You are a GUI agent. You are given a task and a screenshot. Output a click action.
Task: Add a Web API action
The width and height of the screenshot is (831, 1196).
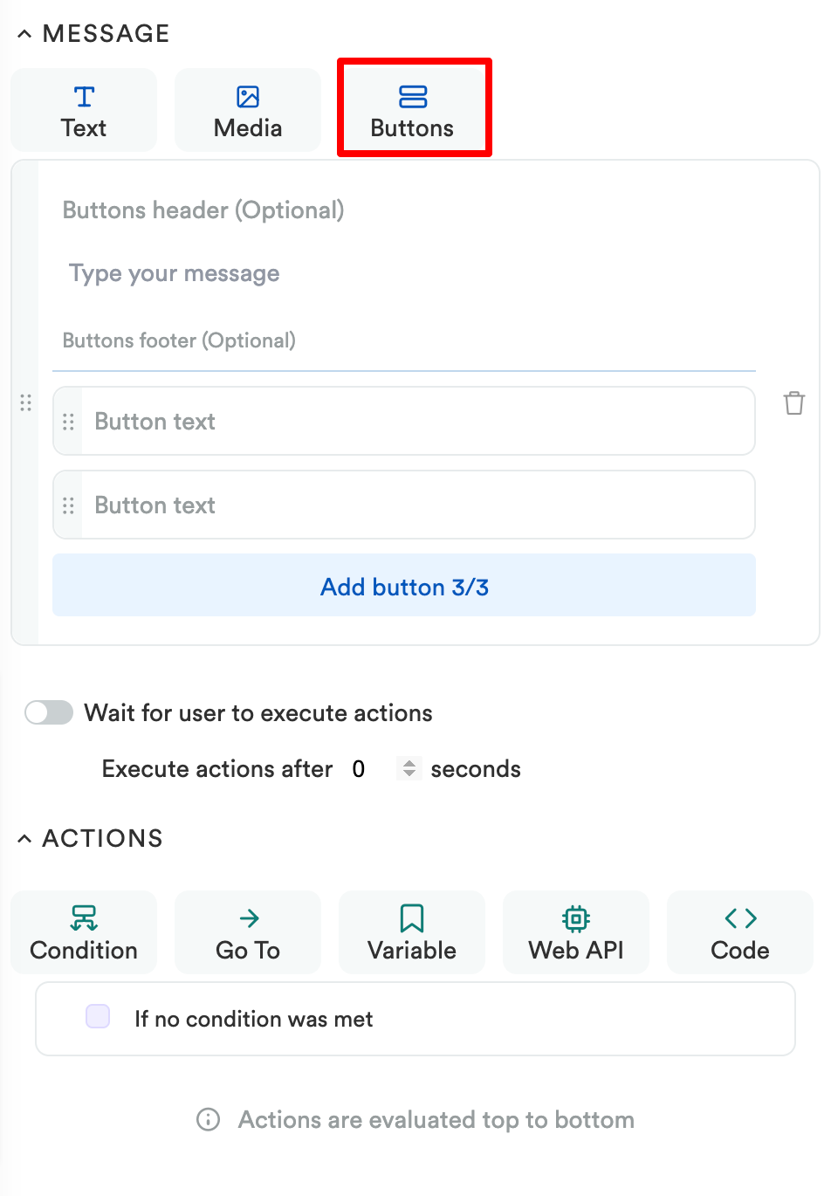point(576,932)
